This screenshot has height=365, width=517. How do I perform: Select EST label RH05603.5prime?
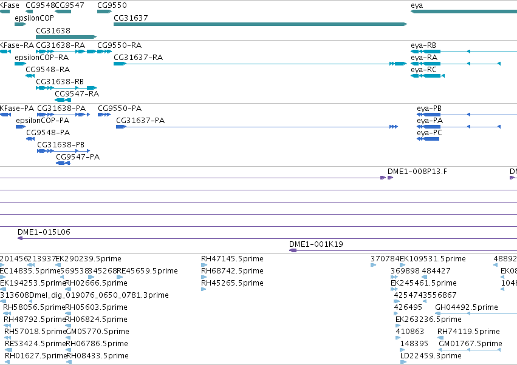pyautogui.click(x=96, y=307)
